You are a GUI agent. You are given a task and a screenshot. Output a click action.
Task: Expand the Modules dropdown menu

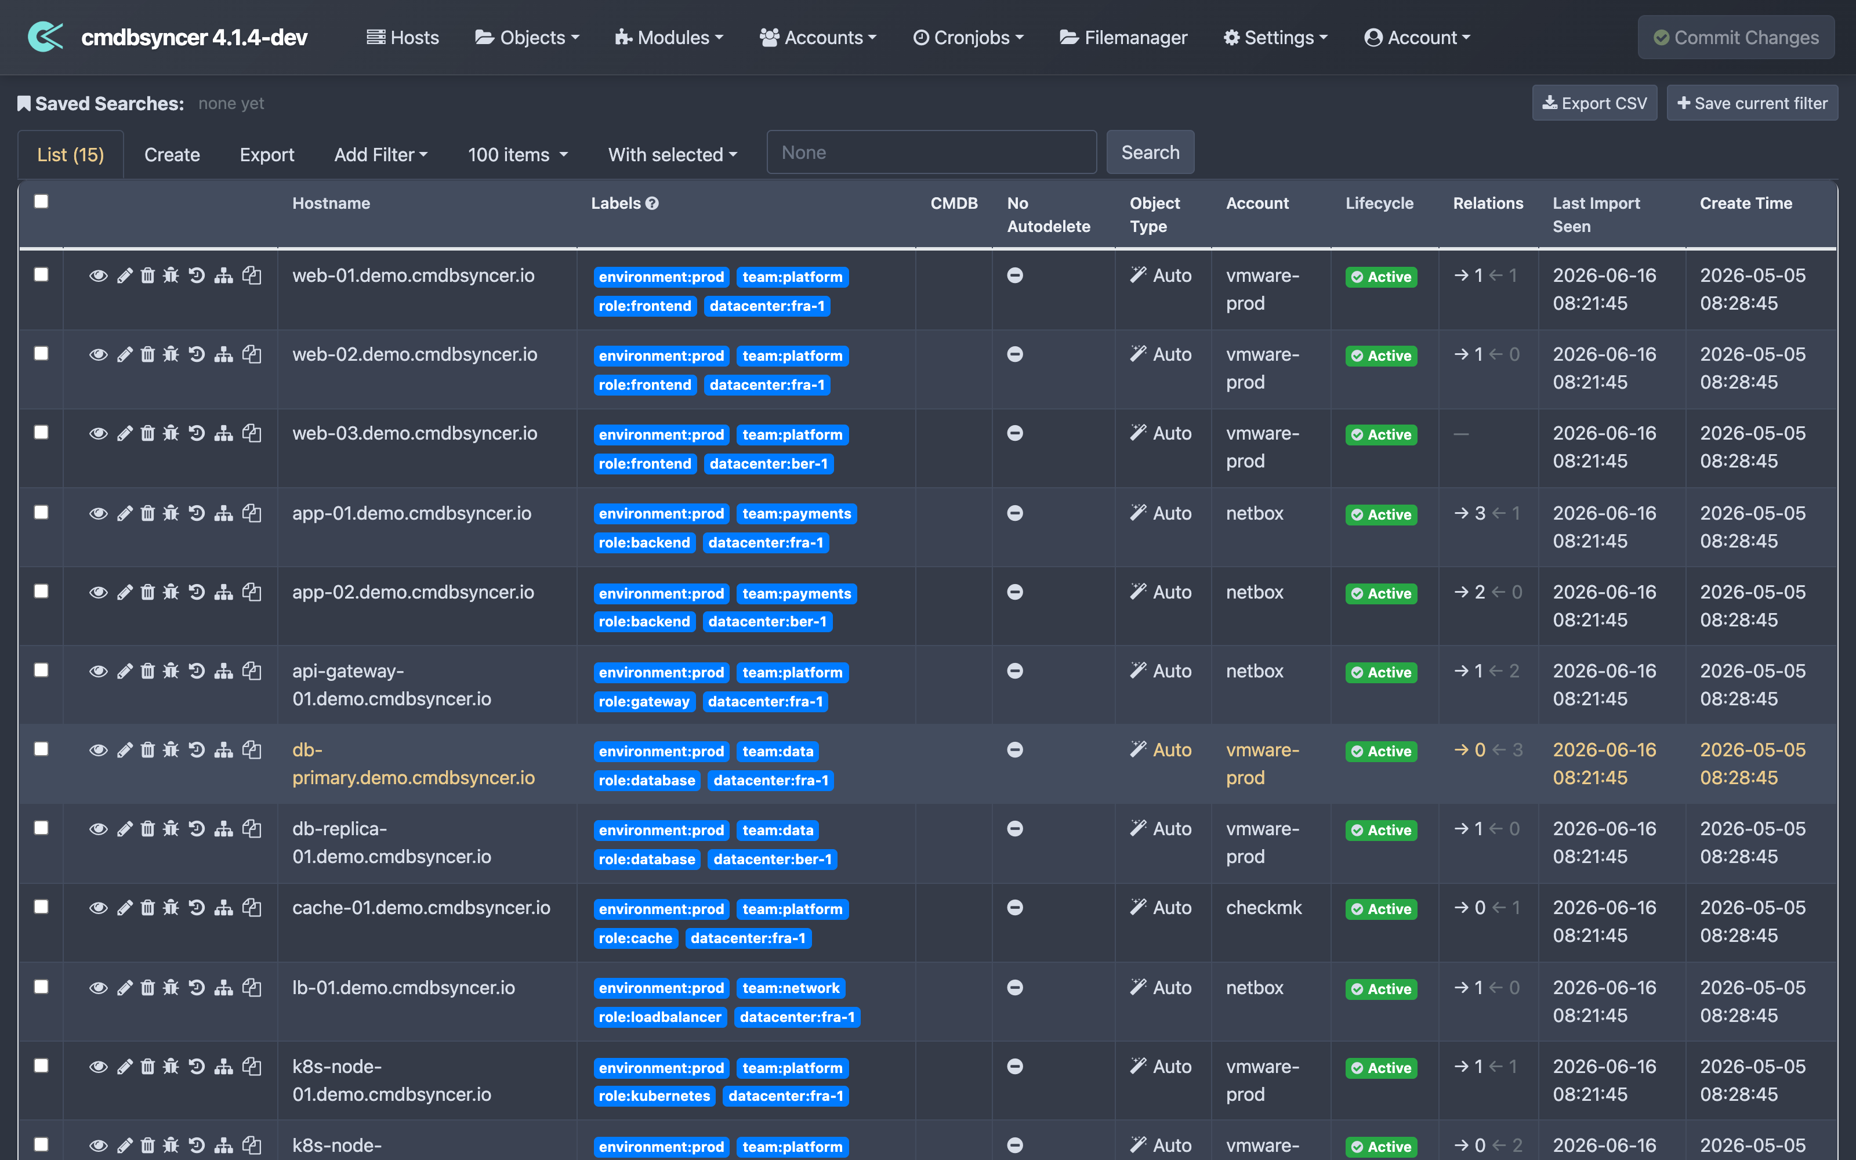669,38
